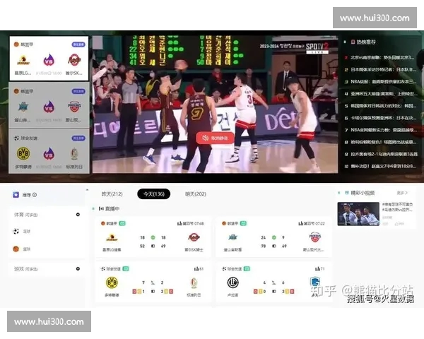Toggle the 体育 category radio option
This screenshot has width=424, height=339.
[78, 214]
